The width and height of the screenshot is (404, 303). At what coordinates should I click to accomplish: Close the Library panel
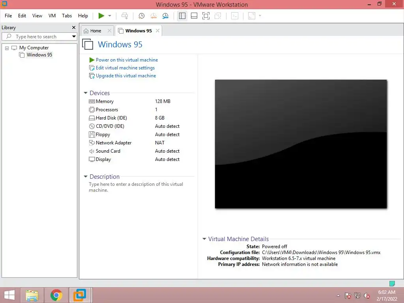(x=74, y=27)
